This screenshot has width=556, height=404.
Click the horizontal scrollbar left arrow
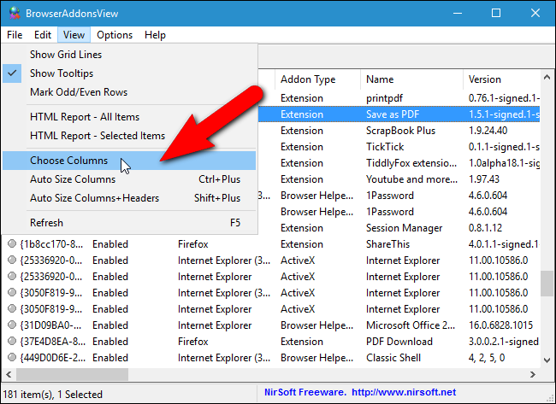(x=9, y=374)
